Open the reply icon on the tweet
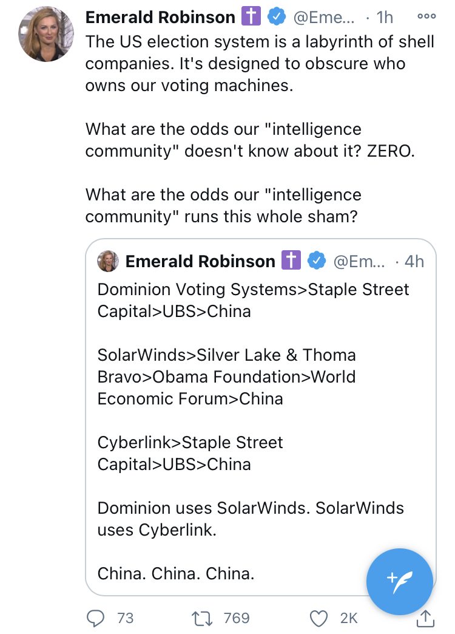Viewport: 455px width, 634px height. [x=96, y=618]
